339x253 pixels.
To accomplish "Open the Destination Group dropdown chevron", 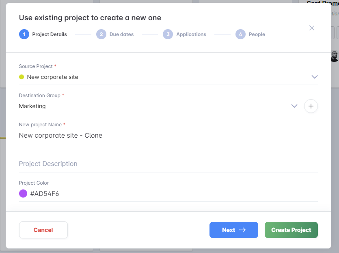I will [294, 106].
